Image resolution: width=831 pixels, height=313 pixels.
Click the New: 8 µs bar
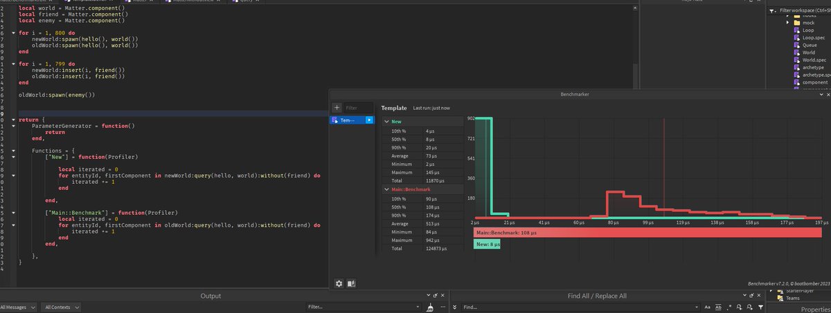[x=487, y=245]
